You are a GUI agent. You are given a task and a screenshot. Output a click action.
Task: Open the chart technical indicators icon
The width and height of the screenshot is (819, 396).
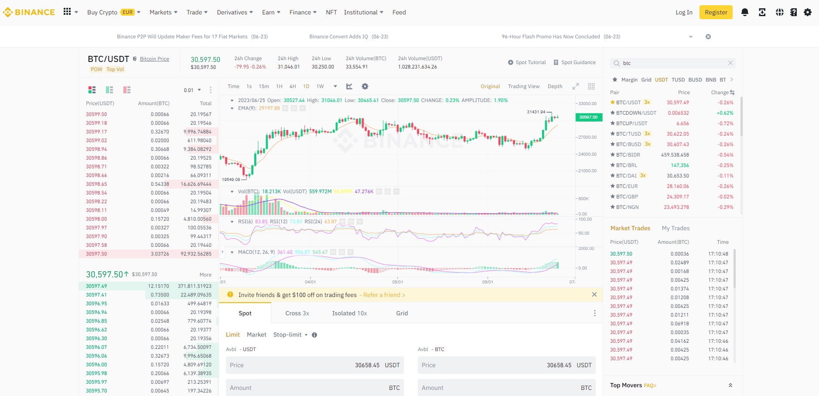(349, 86)
